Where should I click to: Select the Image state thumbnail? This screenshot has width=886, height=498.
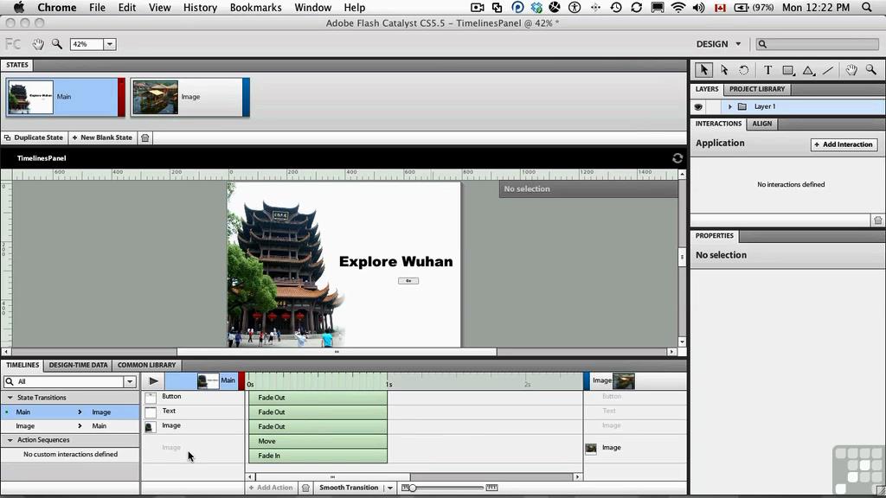[190, 97]
